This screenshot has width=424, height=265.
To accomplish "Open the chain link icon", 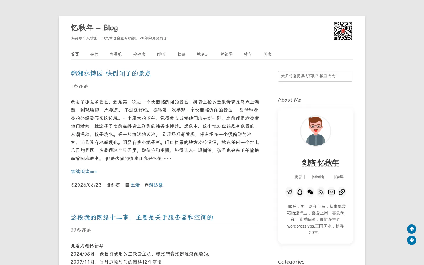I will (342, 192).
